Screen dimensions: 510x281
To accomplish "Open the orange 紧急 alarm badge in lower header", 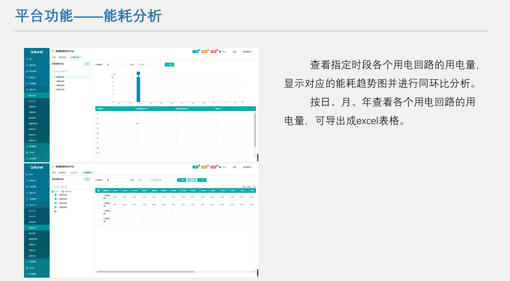I will point(204,167).
